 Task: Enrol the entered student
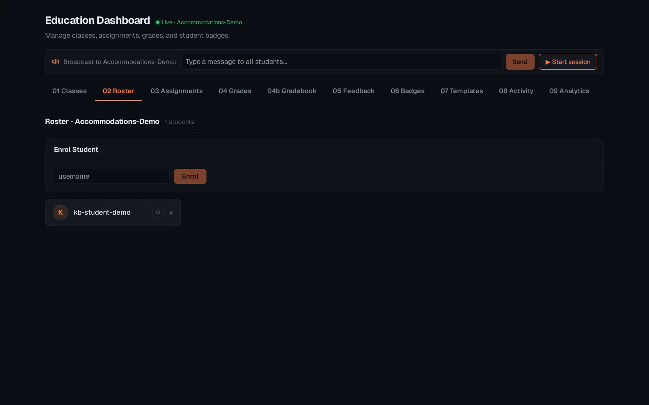pos(190,176)
